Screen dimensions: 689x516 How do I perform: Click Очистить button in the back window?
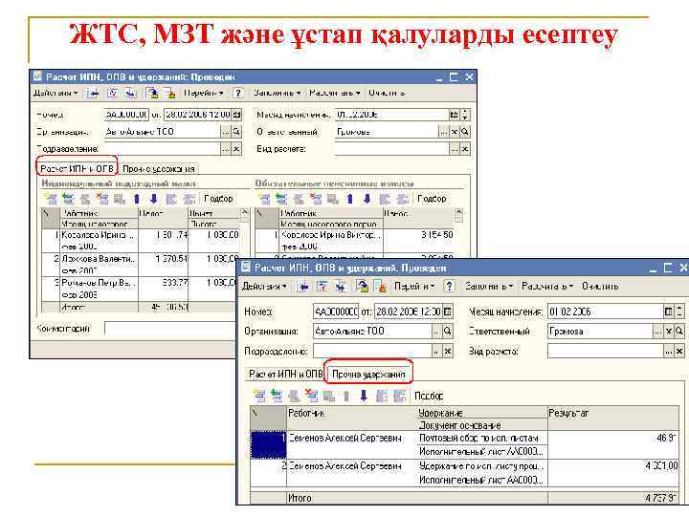387,93
